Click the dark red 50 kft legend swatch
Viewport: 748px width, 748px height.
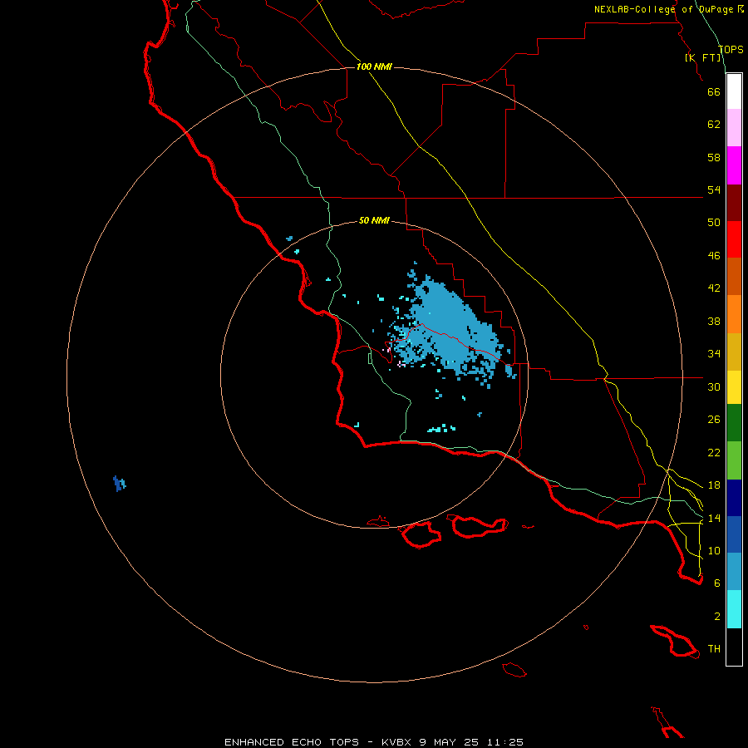[734, 203]
